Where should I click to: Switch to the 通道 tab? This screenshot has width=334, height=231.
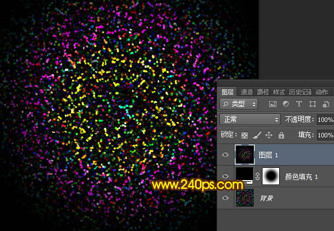tap(246, 92)
